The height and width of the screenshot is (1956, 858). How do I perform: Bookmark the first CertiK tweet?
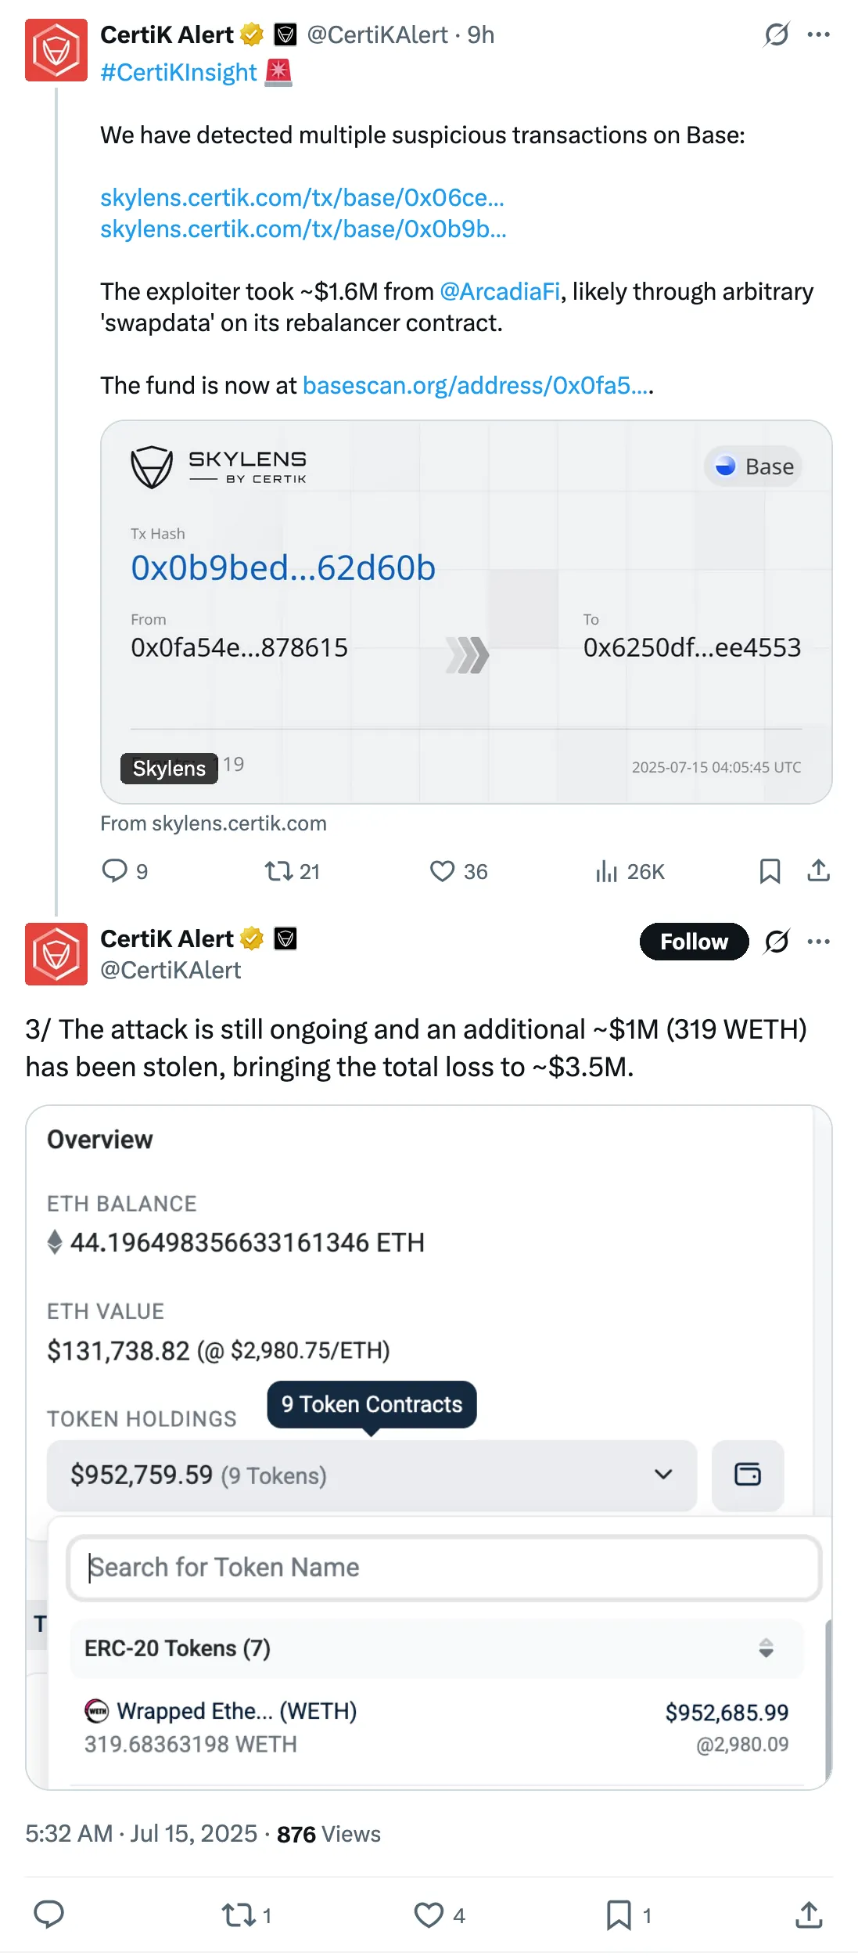[x=770, y=870]
